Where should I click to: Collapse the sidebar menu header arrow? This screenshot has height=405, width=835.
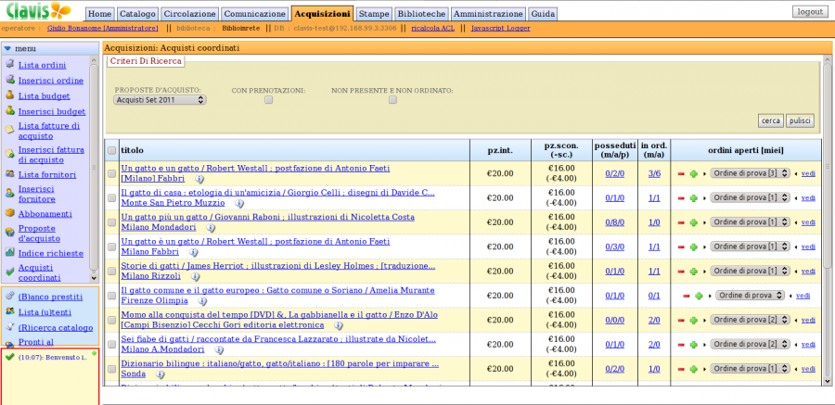7,48
